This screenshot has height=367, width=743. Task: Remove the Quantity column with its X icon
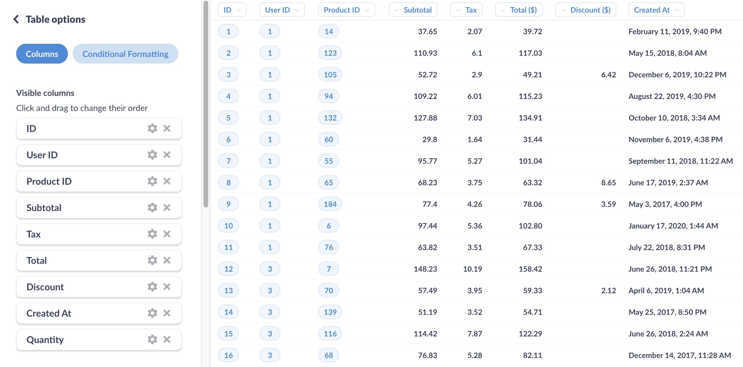point(167,339)
